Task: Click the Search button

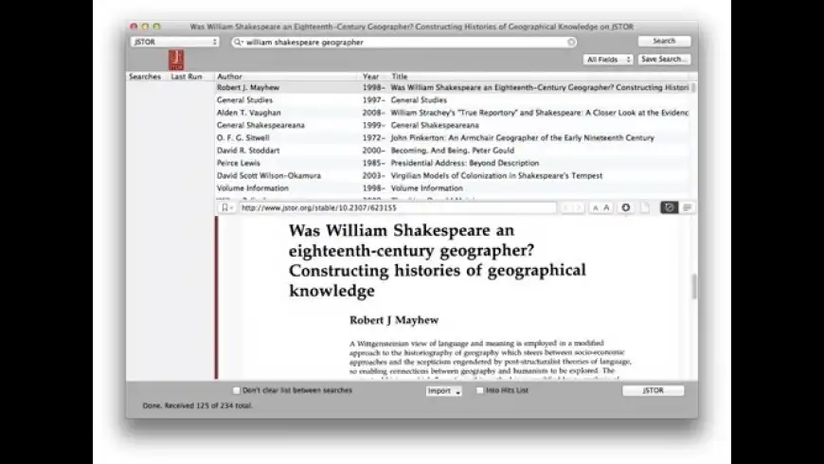Action: [x=664, y=41]
